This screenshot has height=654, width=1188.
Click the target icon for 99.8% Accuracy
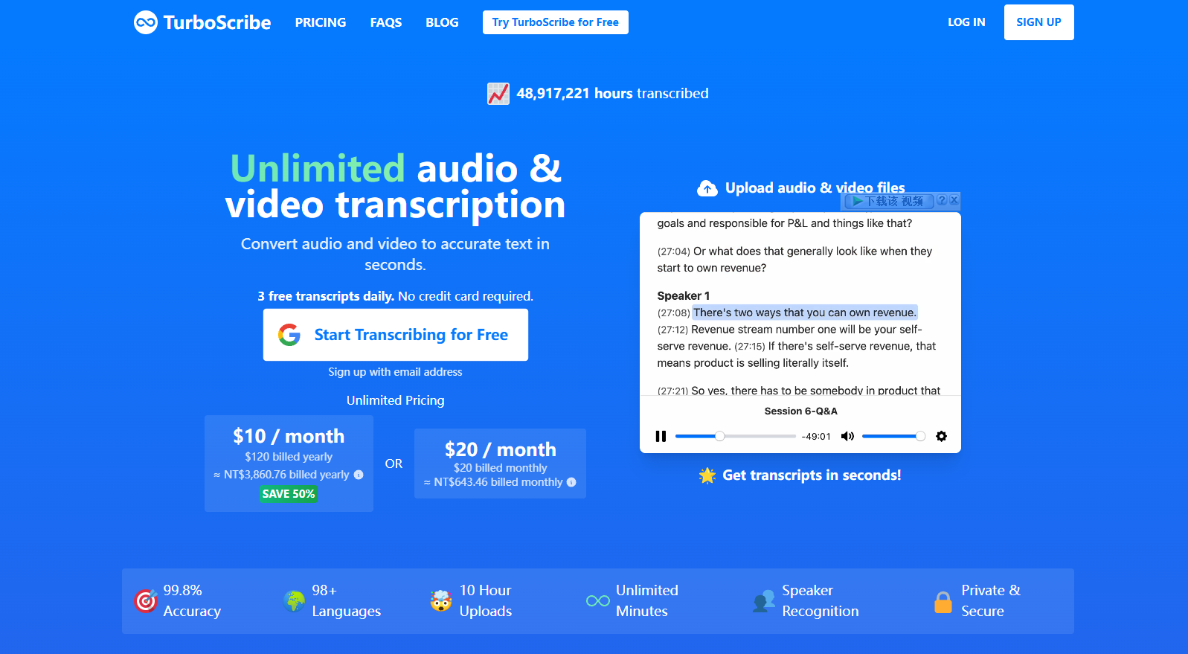pyautogui.click(x=146, y=601)
